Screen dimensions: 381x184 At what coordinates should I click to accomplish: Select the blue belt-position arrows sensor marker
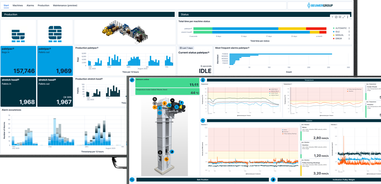pos(160,113)
